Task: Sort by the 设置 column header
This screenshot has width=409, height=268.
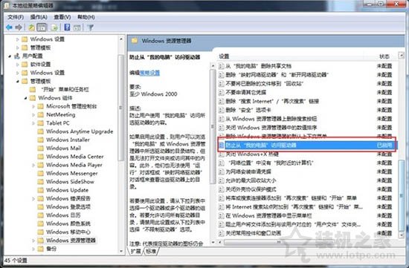Action: tap(224, 56)
